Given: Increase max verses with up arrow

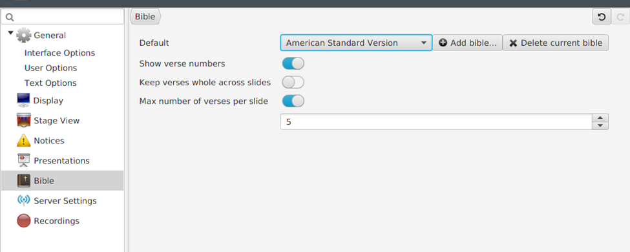Looking at the screenshot, I should [x=600, y=118].
